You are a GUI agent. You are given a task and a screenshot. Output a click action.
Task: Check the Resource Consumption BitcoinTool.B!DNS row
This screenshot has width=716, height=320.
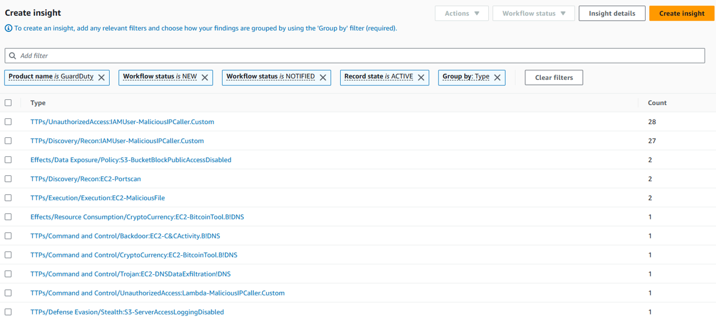click(x=8, y=217)
